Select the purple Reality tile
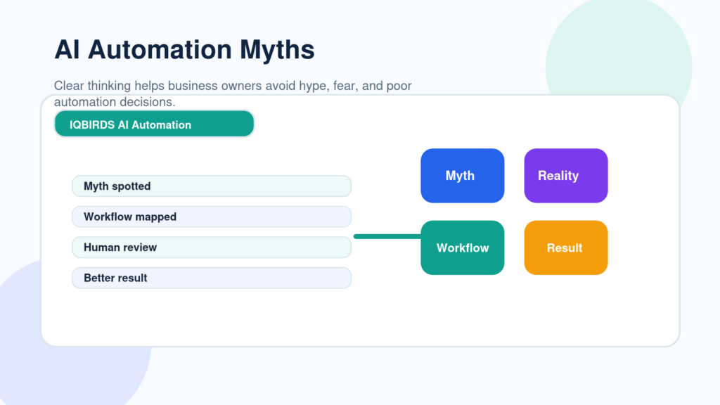Viewport: 720px width, 405px height. (566, 175)
